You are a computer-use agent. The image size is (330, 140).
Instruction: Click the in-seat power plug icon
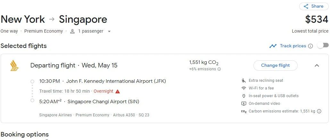pyautogui.click(x=244, y=96)
